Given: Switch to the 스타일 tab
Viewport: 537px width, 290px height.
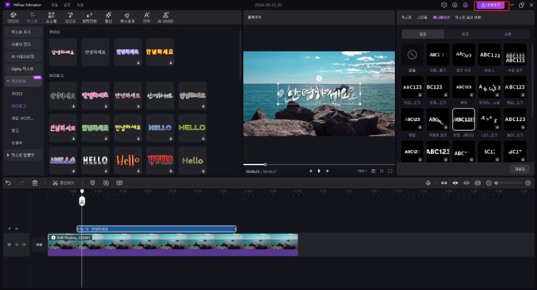Looking at the screenshot, I should pos(423,17).
